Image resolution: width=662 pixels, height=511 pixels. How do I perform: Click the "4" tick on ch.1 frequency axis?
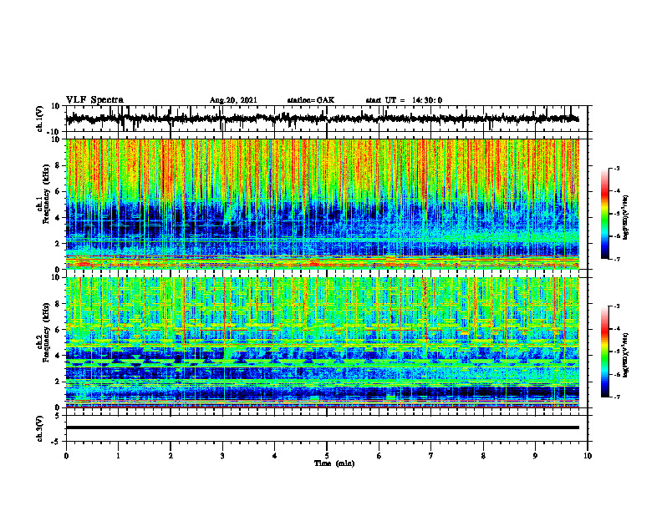click(x=58, y=218)
